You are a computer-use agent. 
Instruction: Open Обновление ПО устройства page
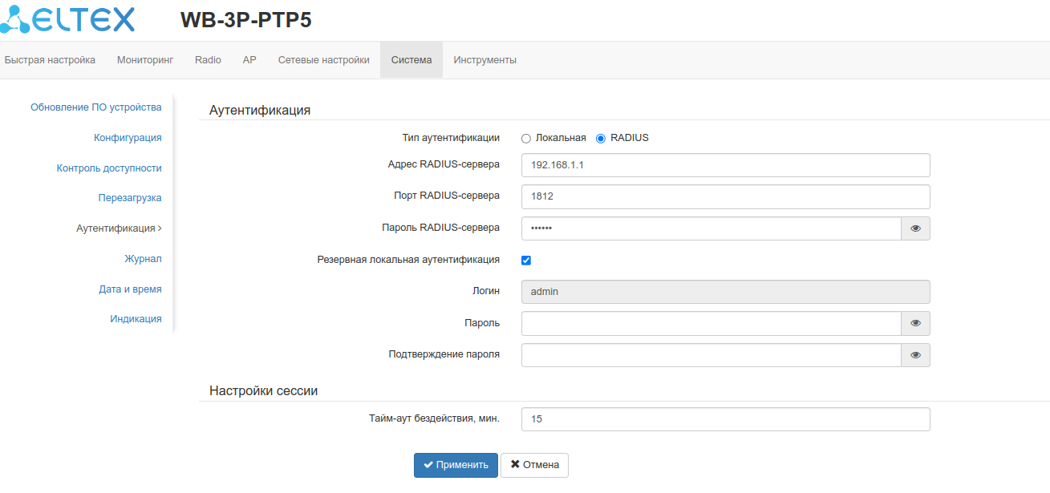click(x=95, y=107)
